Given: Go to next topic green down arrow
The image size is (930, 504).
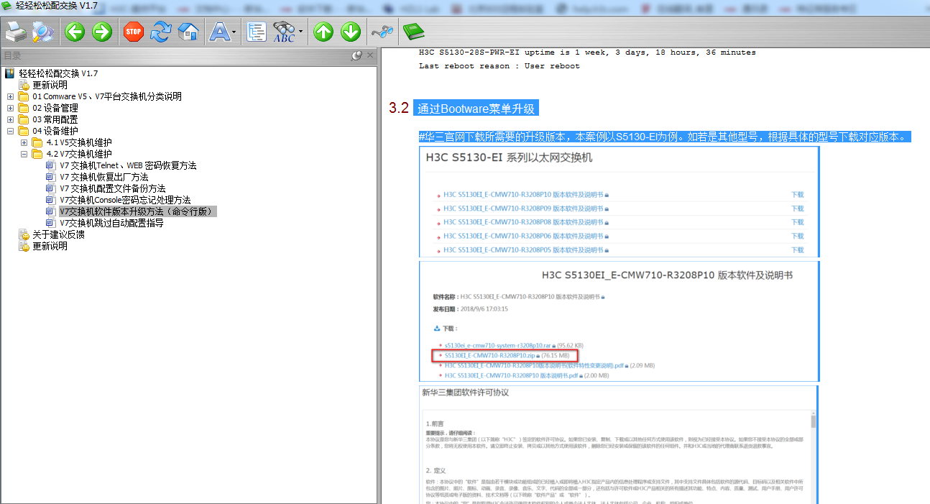Looking at the screenshot, I should (351, 32).
